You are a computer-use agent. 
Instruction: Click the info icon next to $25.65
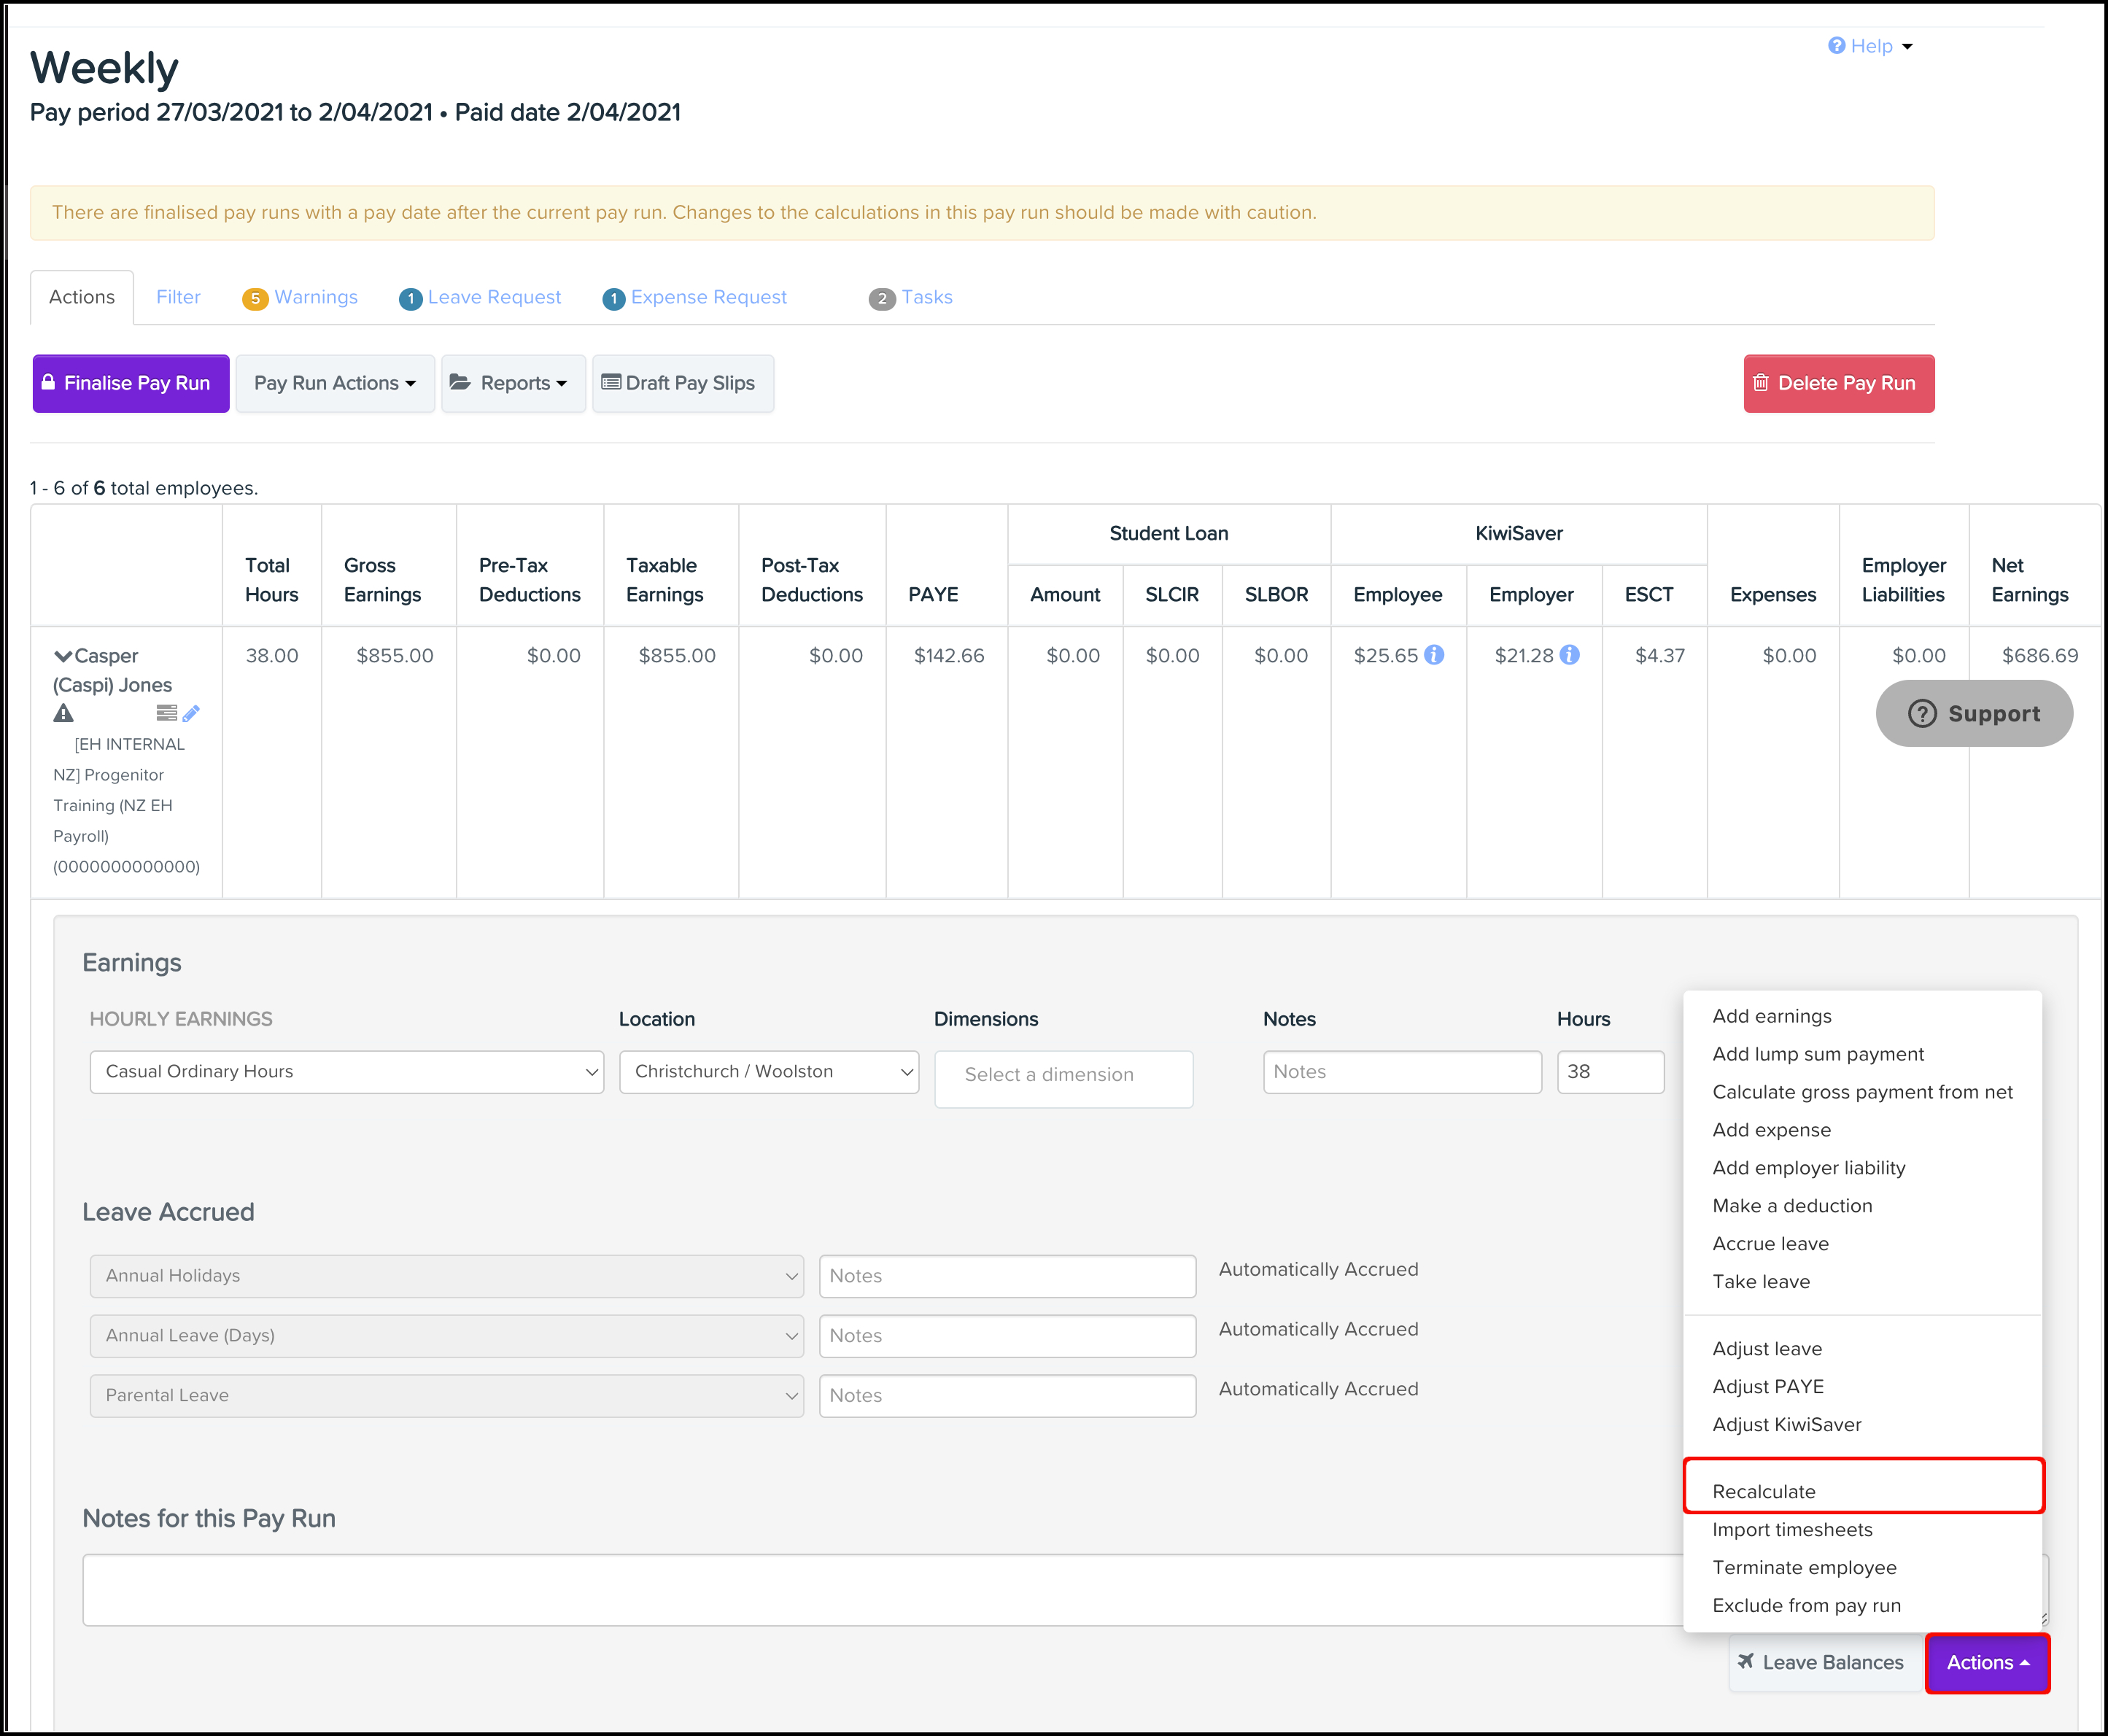(1434, 655)
